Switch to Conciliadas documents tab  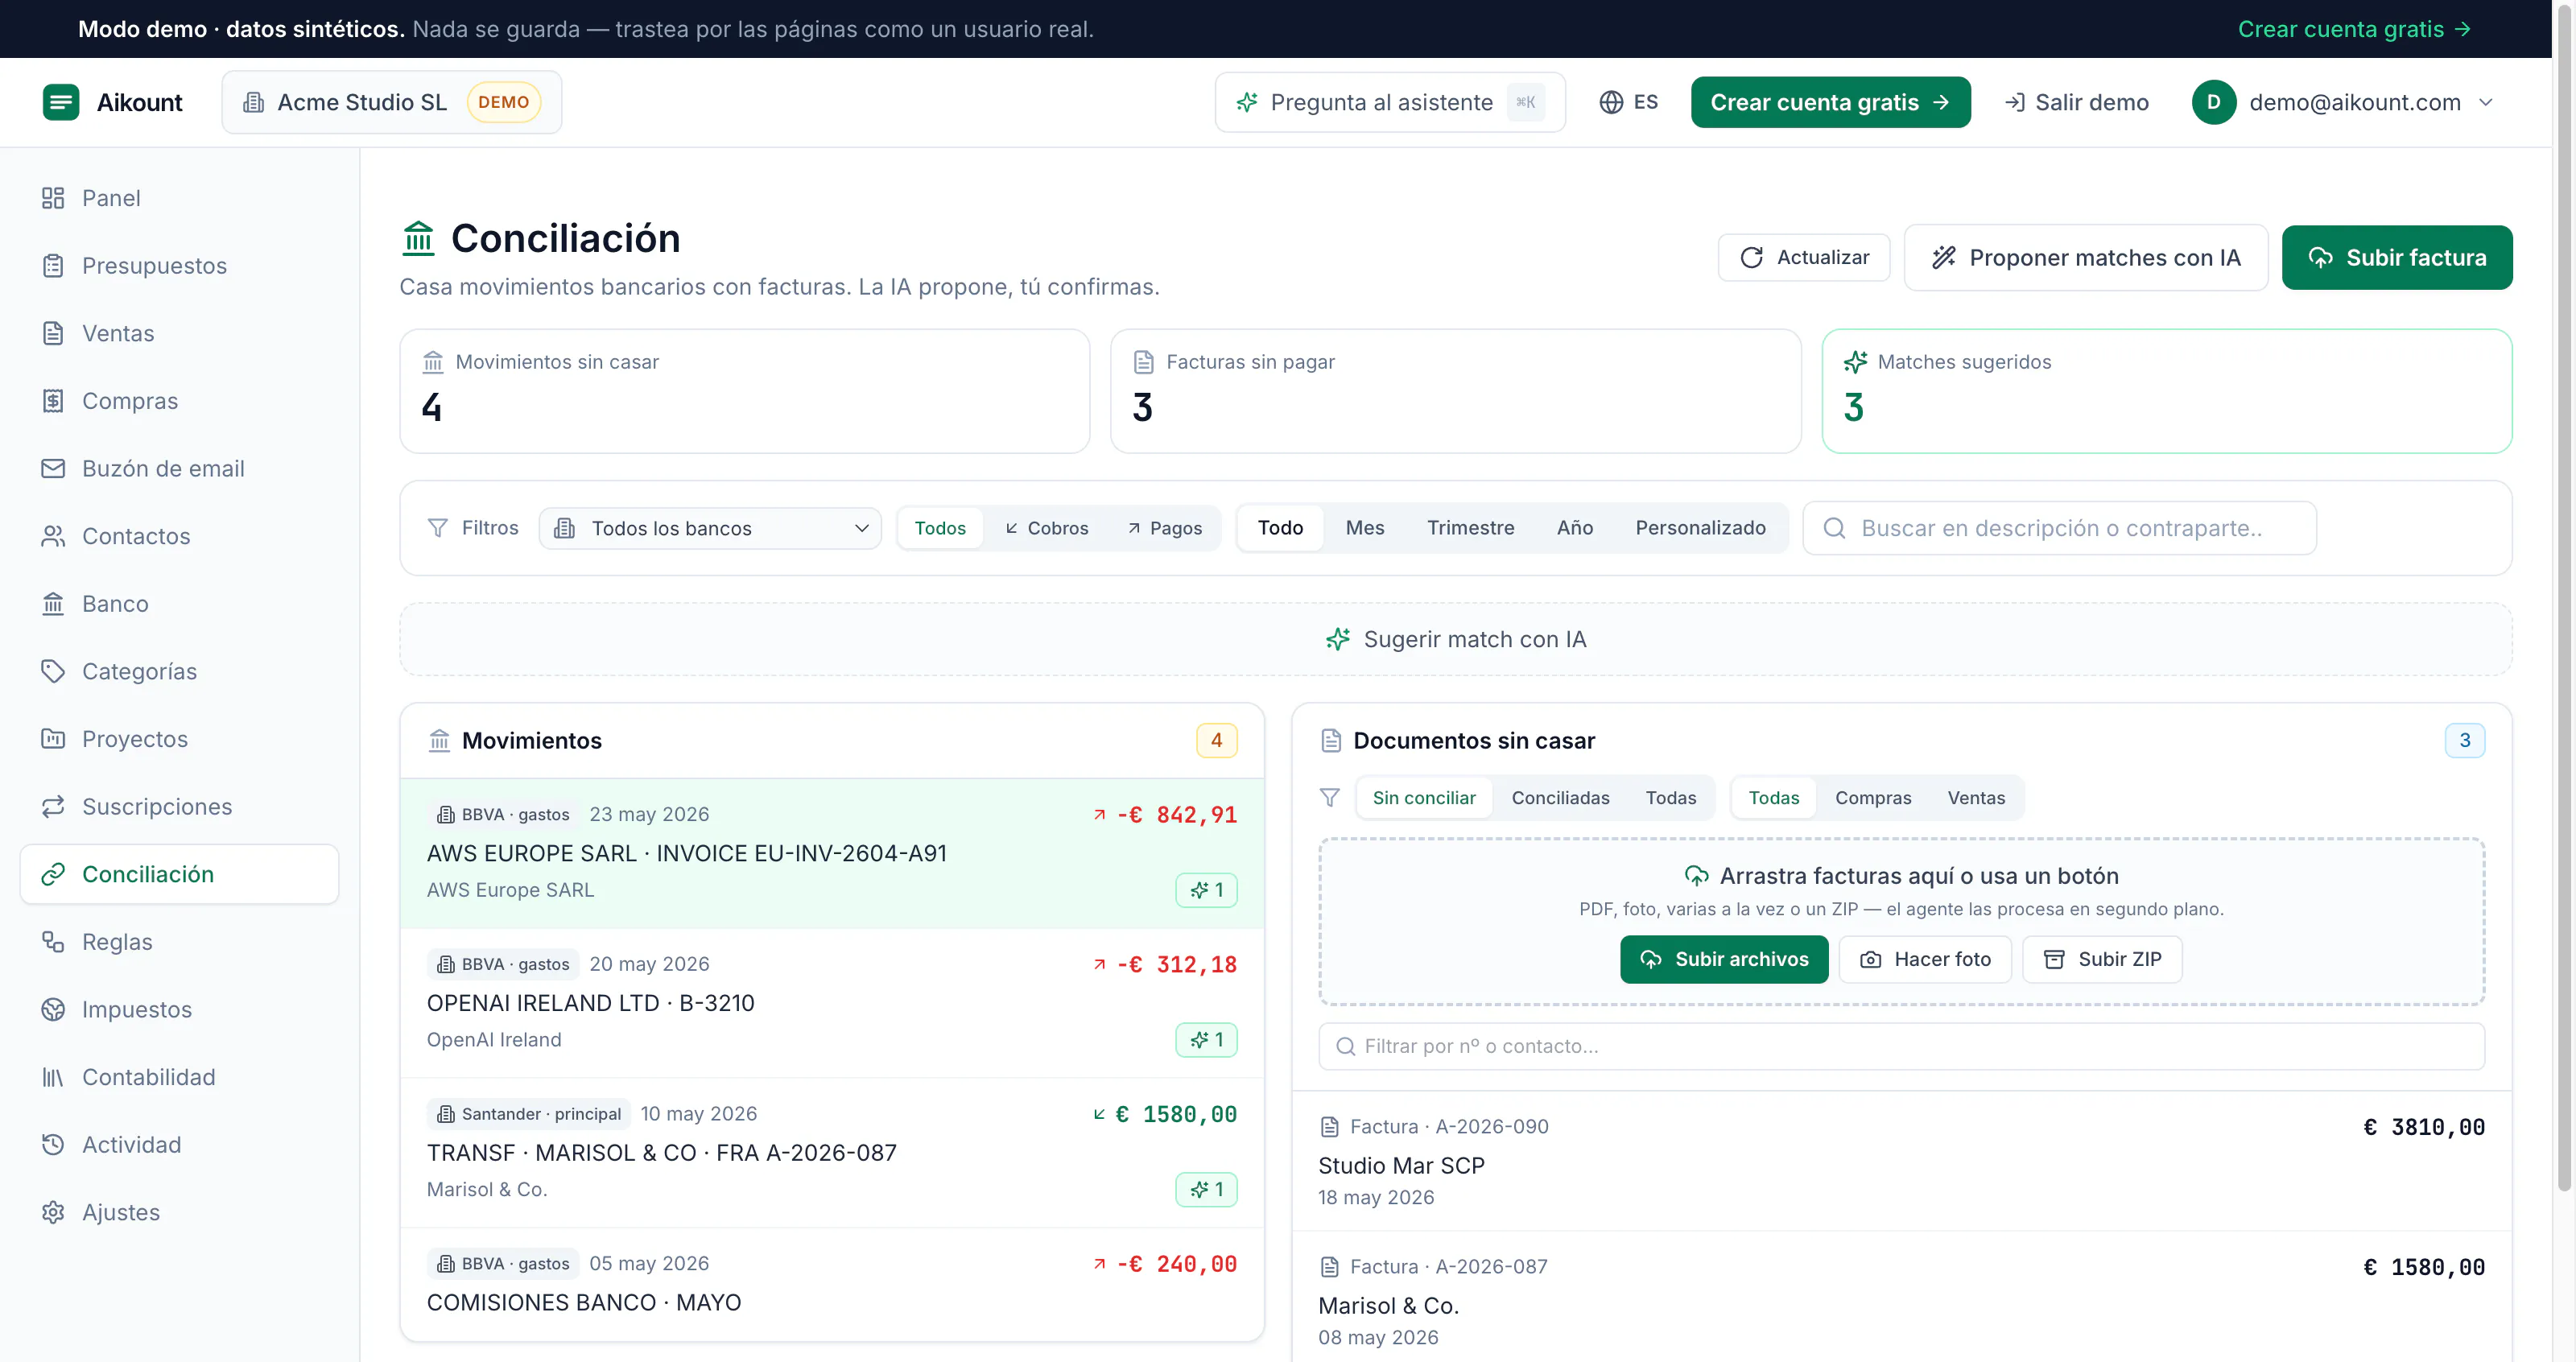coord(1560,798)
